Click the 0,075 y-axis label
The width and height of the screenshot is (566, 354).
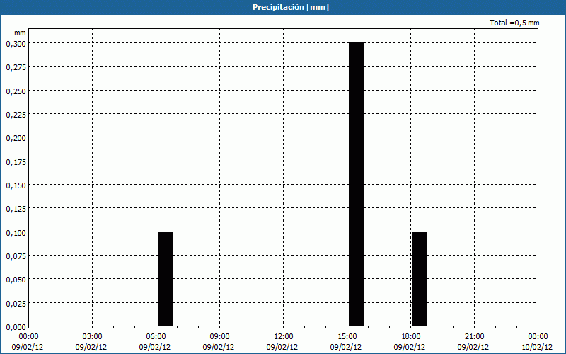tap(16, 256)
